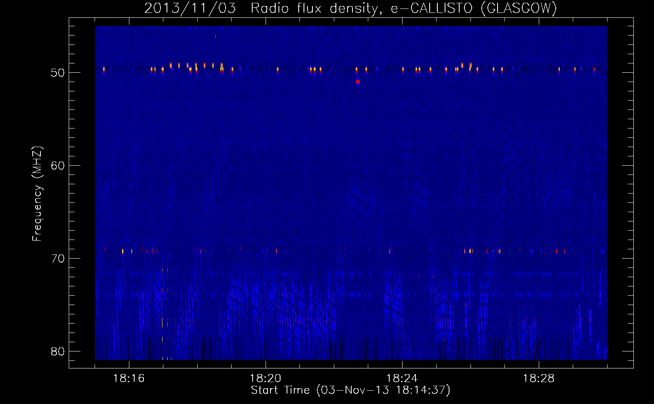Click the 70 frequency tick label
The width and height of the screenshot is (654, 404).
[x=58, y=259]
